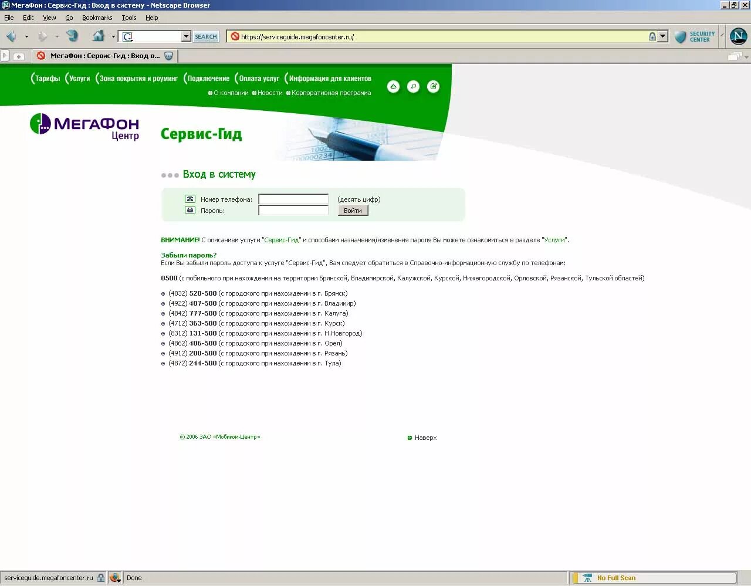Open the rendering engine switch icon
751x586 pixels.
(x=115, y=578)
